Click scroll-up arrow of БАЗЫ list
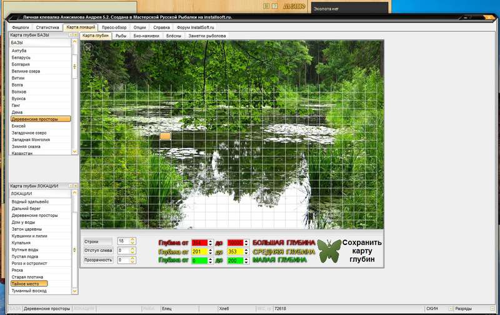The width and height of the screenshot is (500, 315). 75,42
